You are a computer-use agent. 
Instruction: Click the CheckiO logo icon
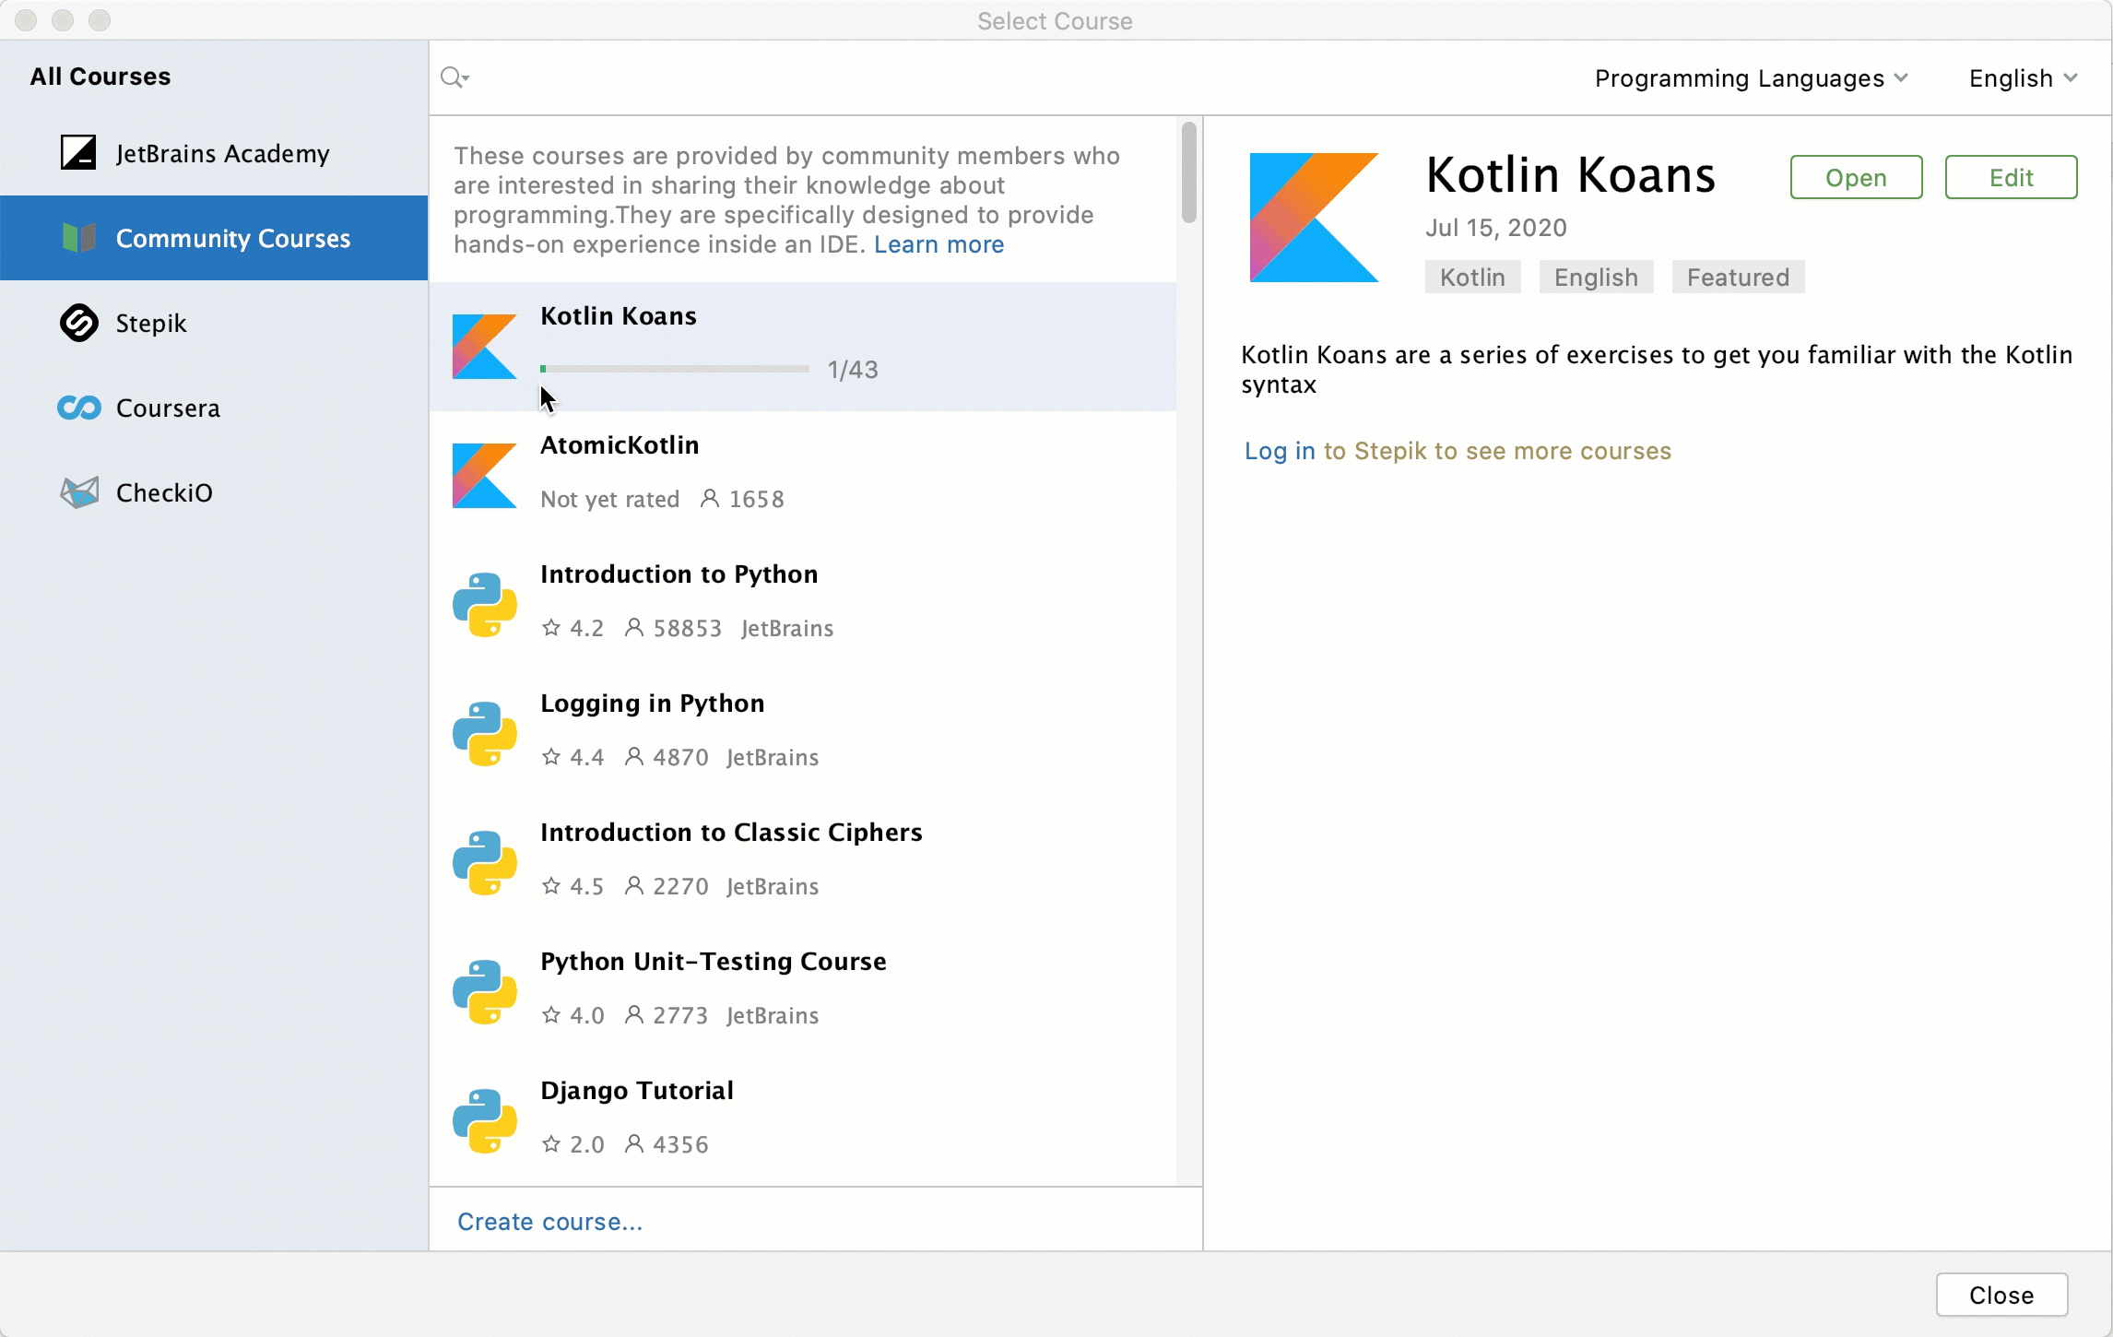pyautogui.click(x=78, y=492)
